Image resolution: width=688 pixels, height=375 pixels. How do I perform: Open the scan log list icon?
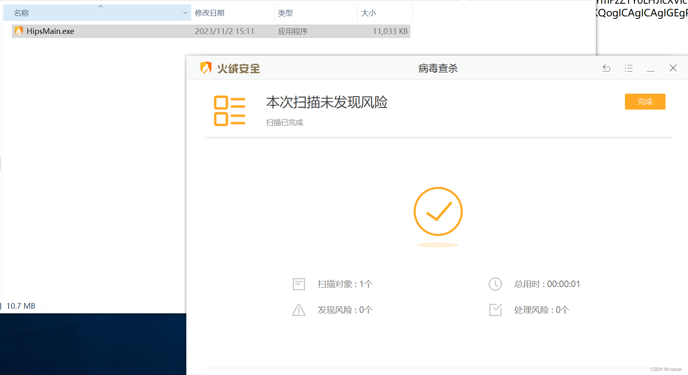coord(629,68)
